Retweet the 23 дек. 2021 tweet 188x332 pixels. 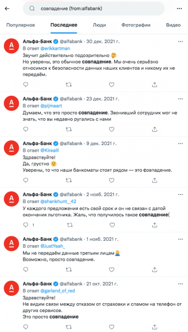coord(69,129)
